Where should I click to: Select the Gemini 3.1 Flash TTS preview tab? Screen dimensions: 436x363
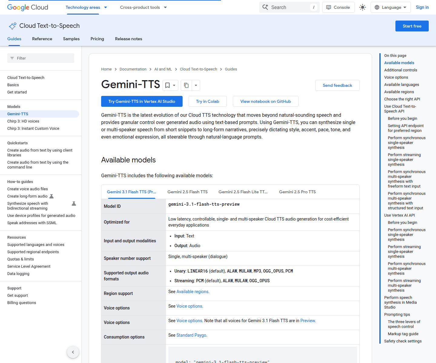(131, 192)
